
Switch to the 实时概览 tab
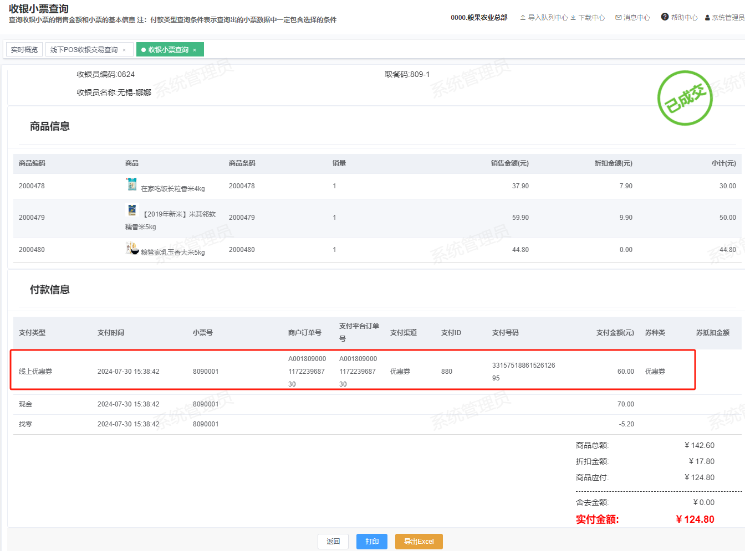pyautogui.click(x=24, y=50)
